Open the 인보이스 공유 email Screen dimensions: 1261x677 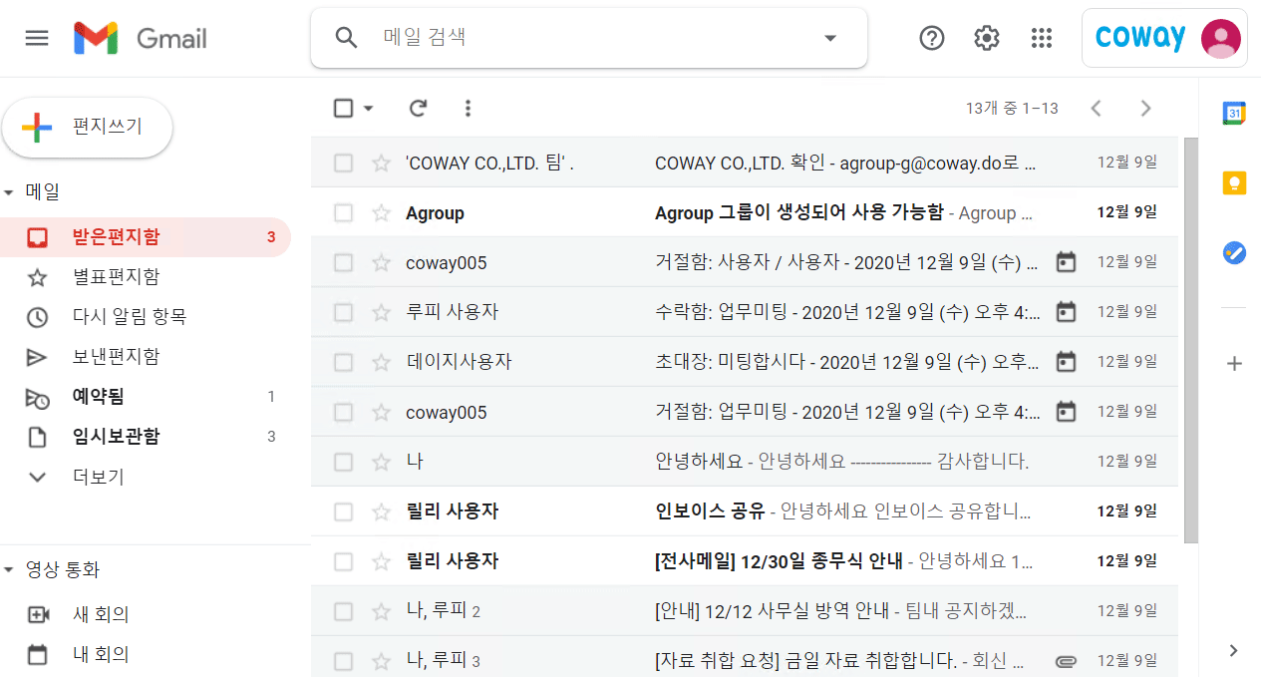(744, 511)
